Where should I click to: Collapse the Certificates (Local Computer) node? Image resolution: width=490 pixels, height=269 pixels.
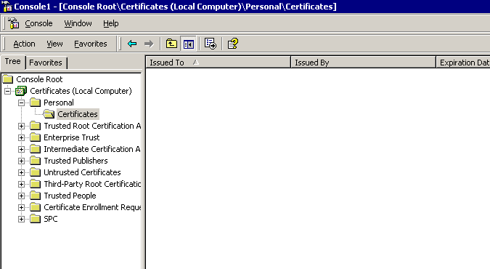(7, 91)
